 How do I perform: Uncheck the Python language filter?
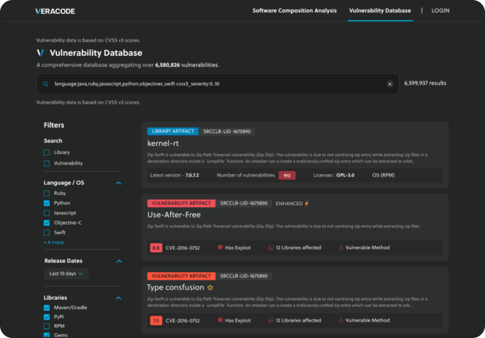point(47,203)
